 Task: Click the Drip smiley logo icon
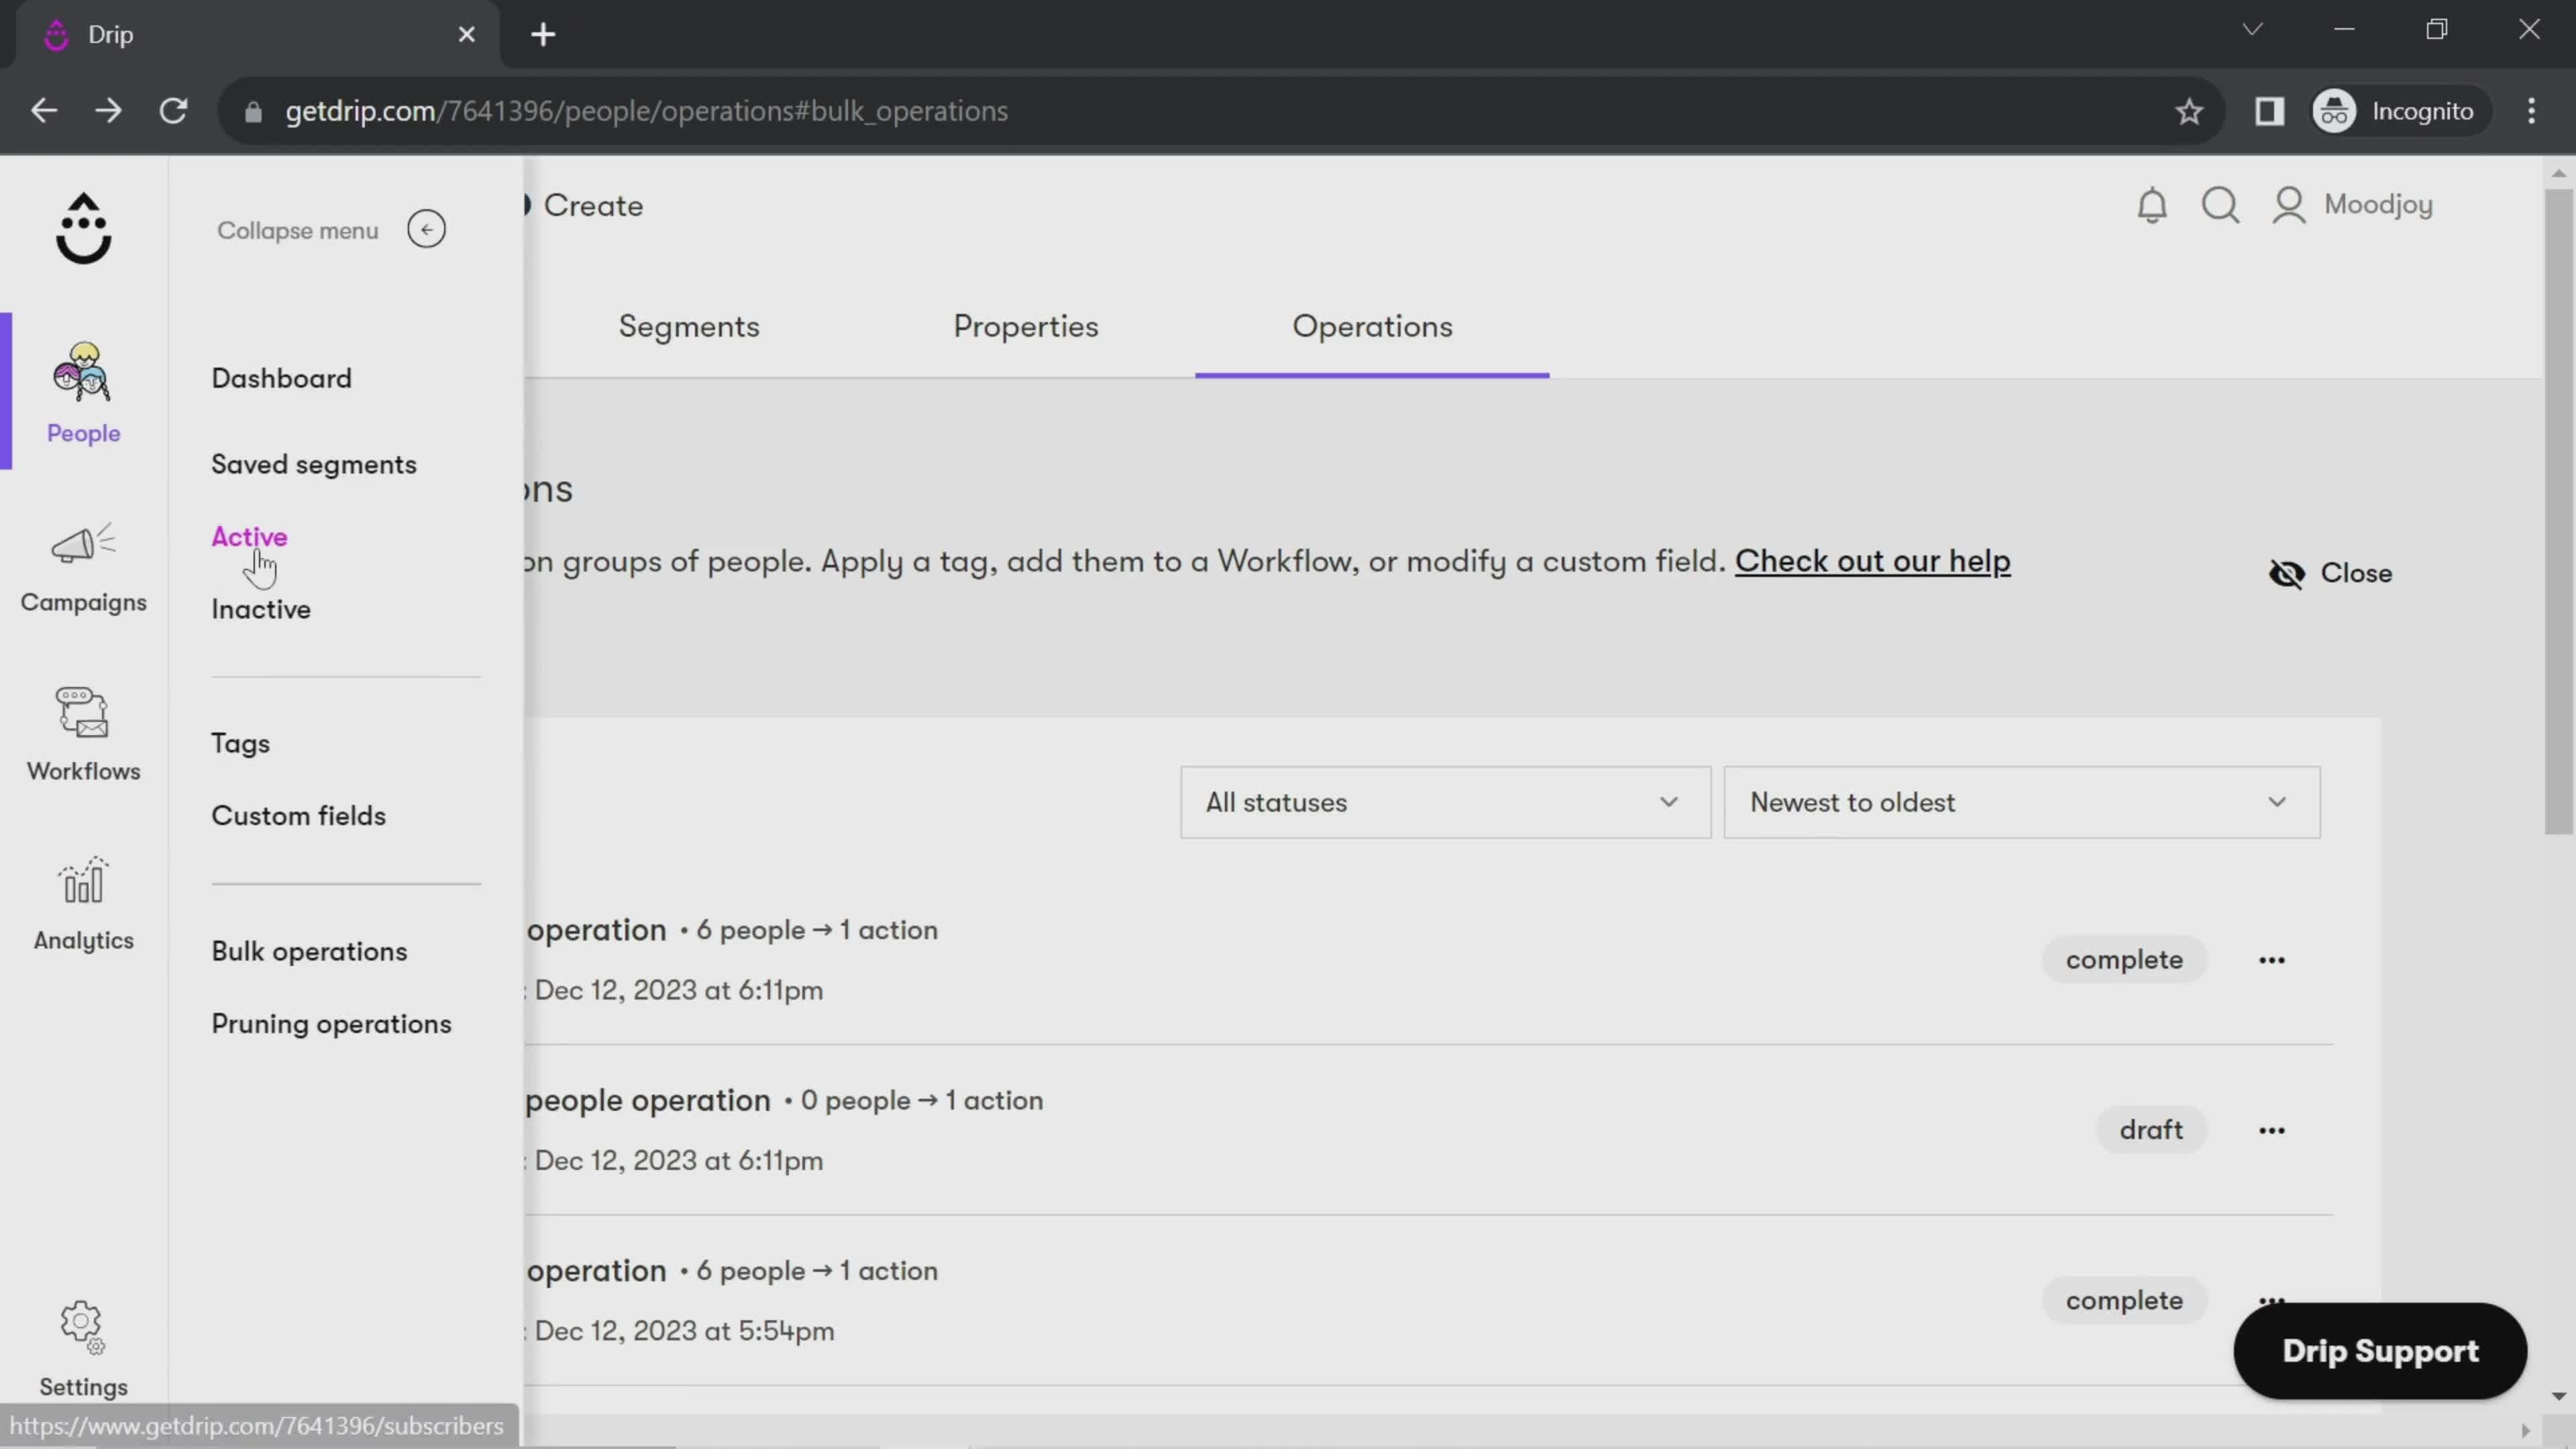pos(83,229)
